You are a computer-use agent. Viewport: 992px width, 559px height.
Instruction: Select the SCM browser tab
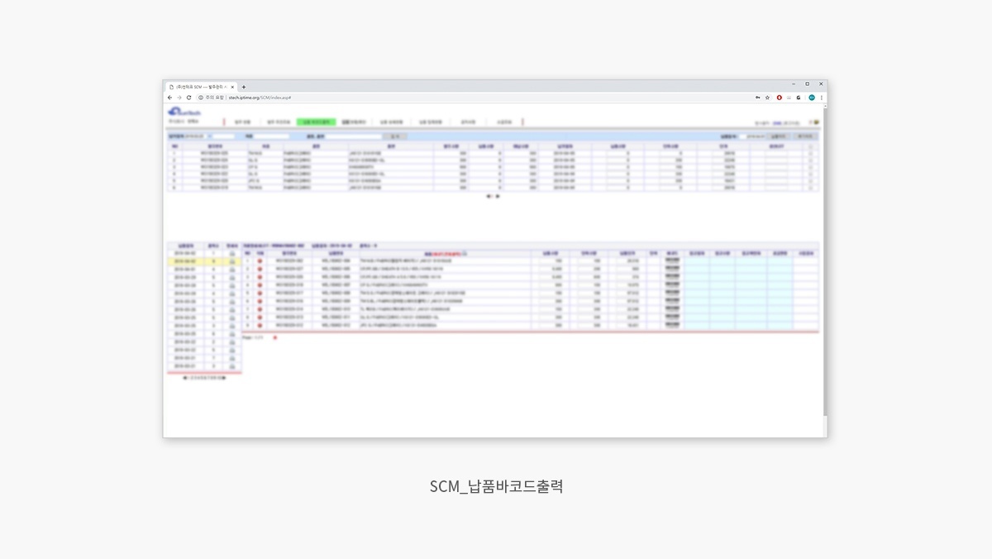pos(201,87)
